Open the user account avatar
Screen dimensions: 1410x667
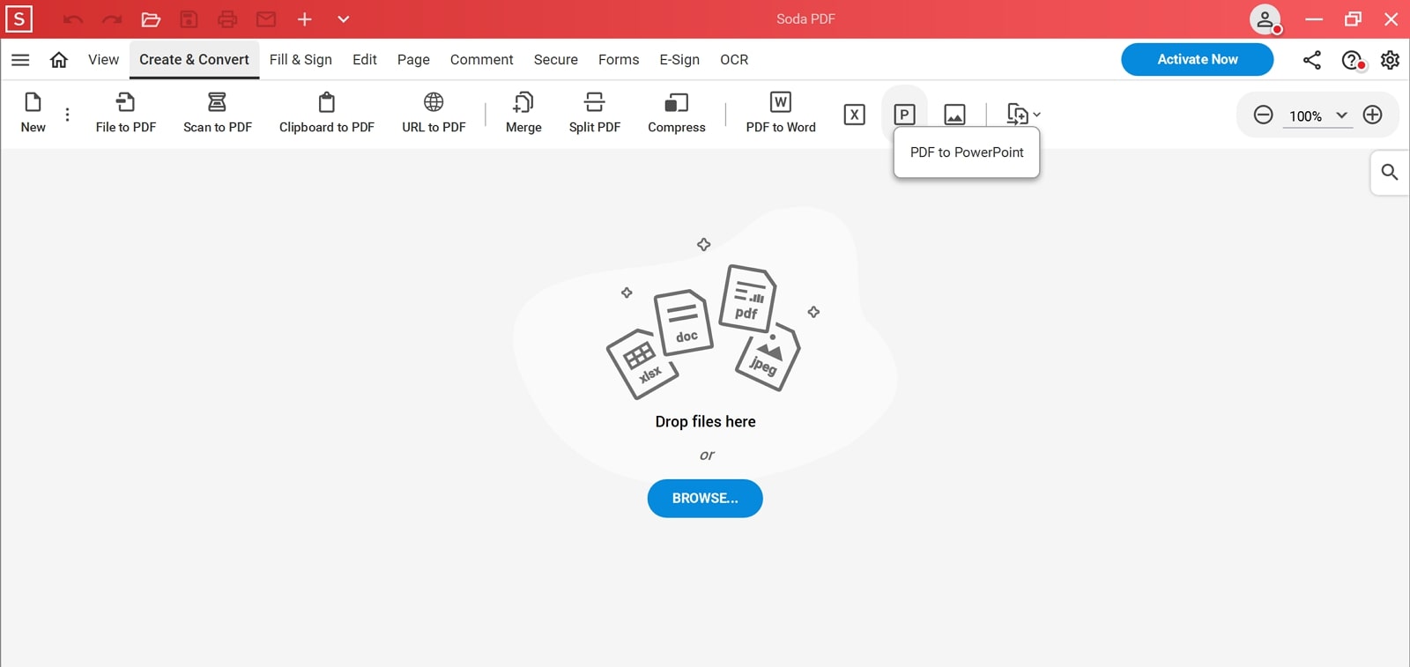[x=1265, y=19]
